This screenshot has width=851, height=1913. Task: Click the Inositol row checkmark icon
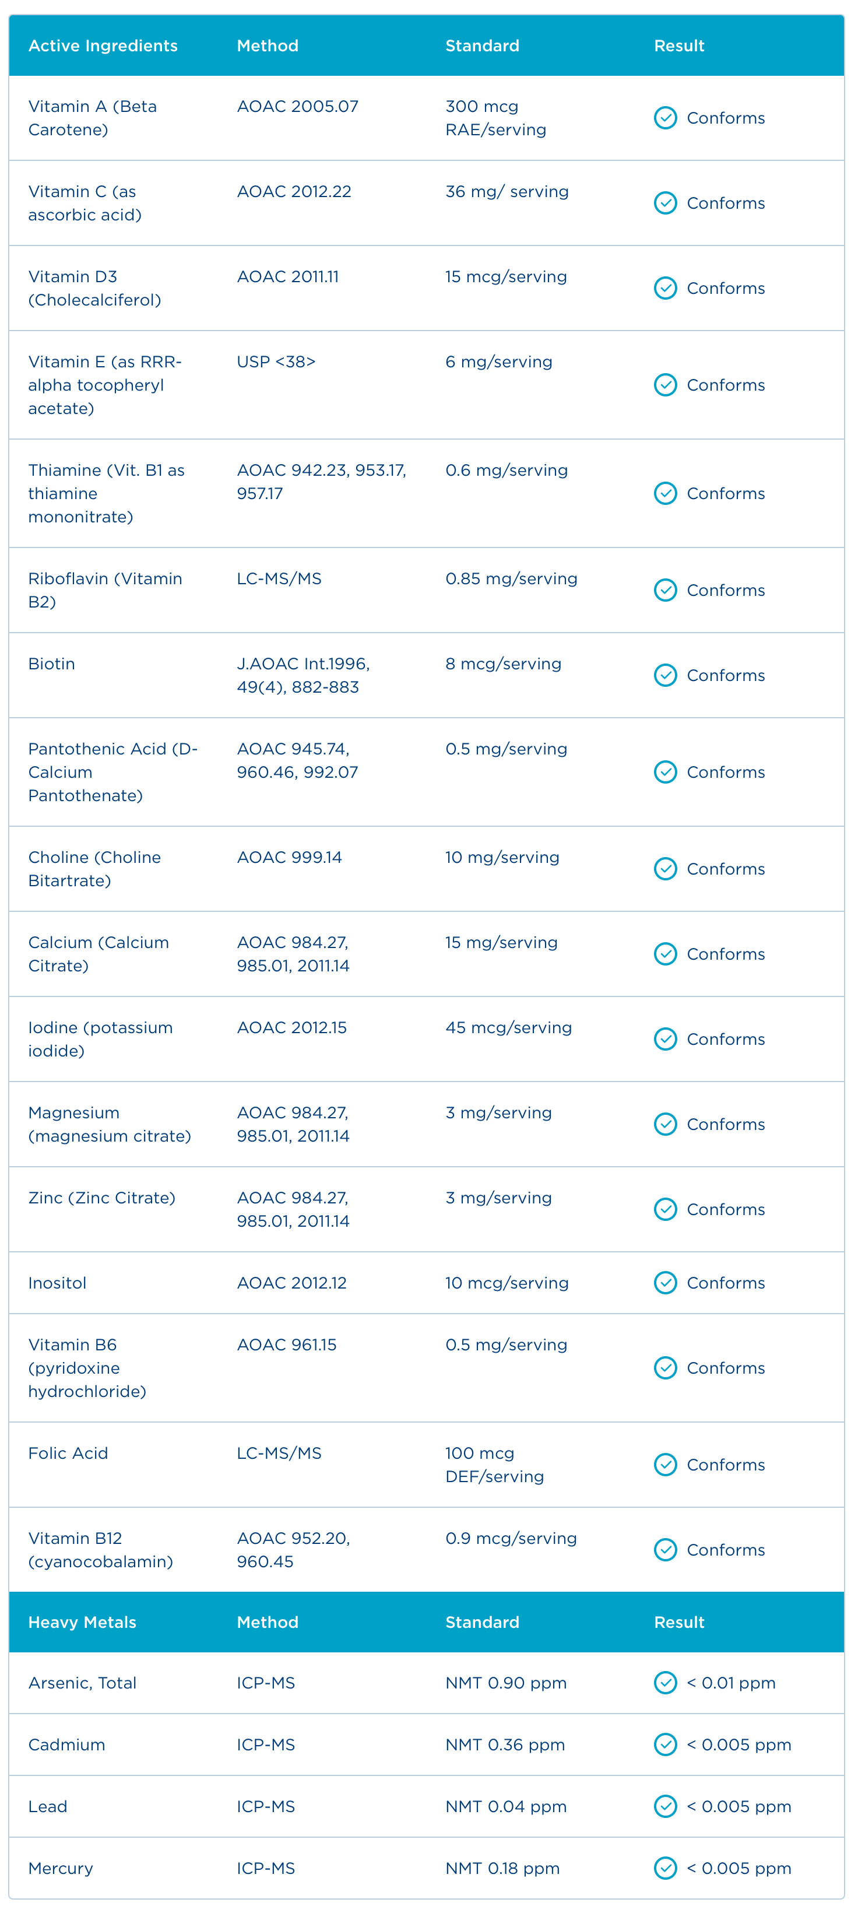tap(664, 1283)
